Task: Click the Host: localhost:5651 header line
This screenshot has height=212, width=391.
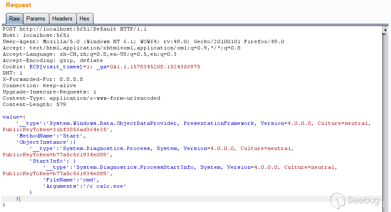Action: pos(36,36)
